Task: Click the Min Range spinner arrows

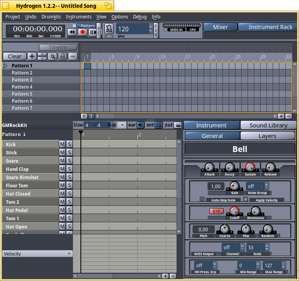Action: [x=258, y=266]
